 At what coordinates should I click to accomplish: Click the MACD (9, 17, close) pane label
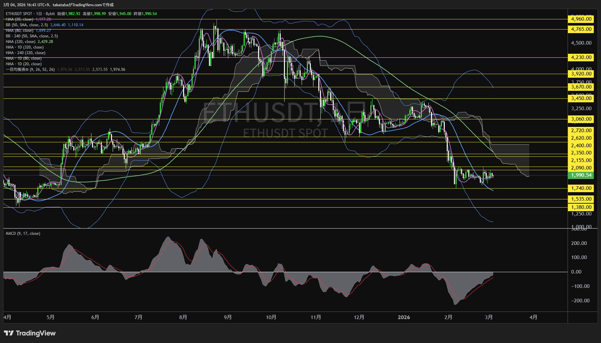click(x=23, y=233)
